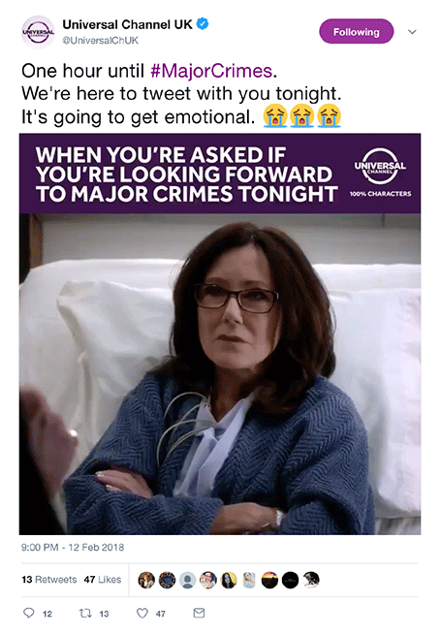
Task: Open the @UniversalChUK handle link
Action: point(100,41)
